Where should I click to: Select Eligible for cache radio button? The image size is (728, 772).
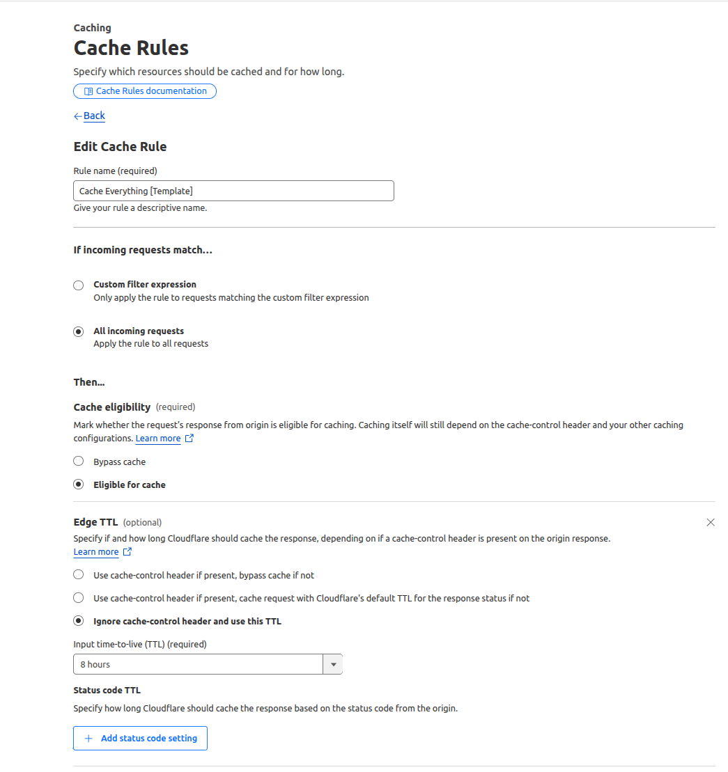click(x=79, y=485)
